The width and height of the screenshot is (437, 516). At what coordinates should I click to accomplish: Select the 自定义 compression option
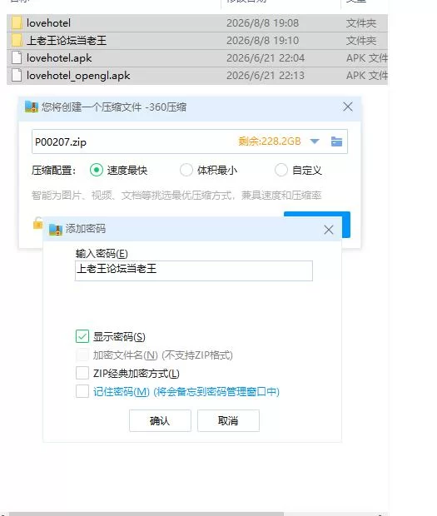pos(281,170)
